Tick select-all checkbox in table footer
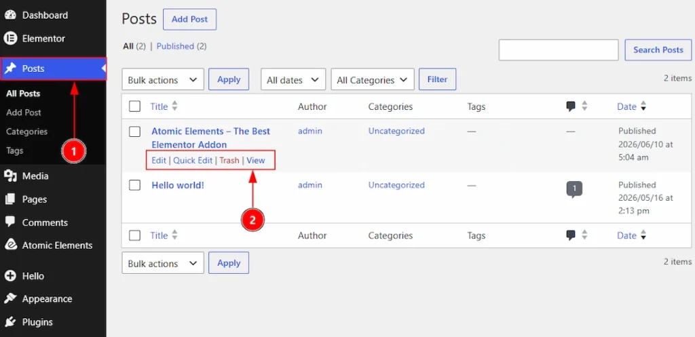695x337 pixels. [x=135, y=235]
